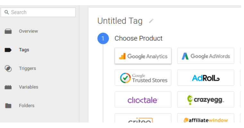Click the Variables brick icon
The height and width of the screenshot is (128, 244).
pyautogui.click(x=8, y=87)
